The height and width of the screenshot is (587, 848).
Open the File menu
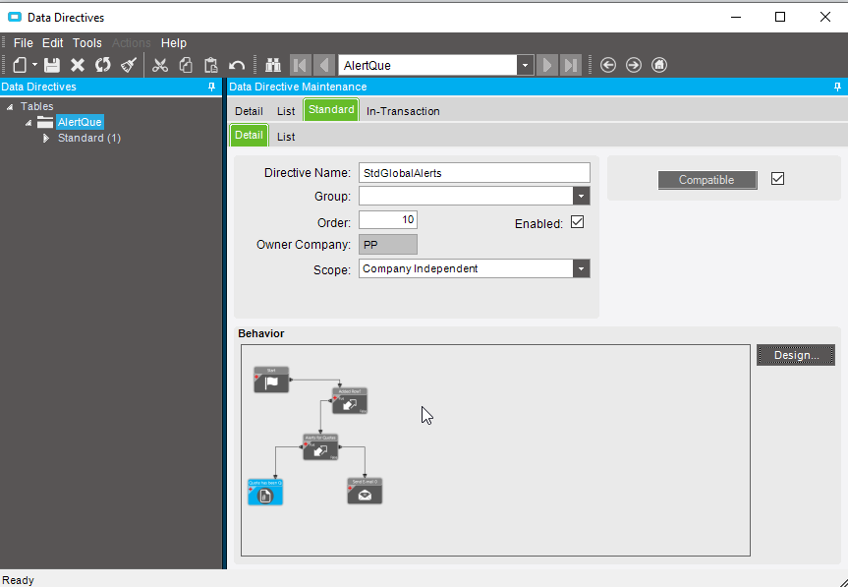24,42
